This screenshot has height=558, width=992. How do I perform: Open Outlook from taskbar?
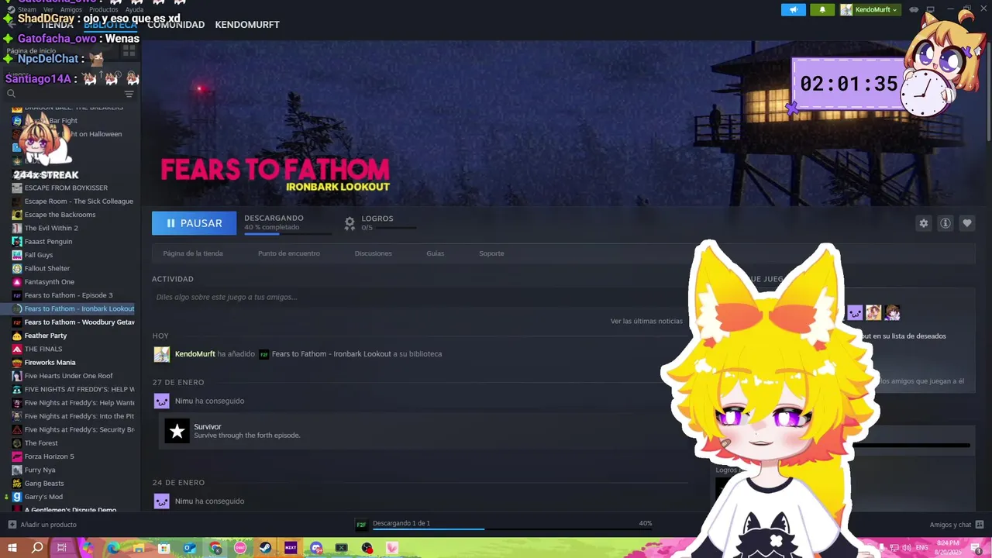tap(189, 548)
